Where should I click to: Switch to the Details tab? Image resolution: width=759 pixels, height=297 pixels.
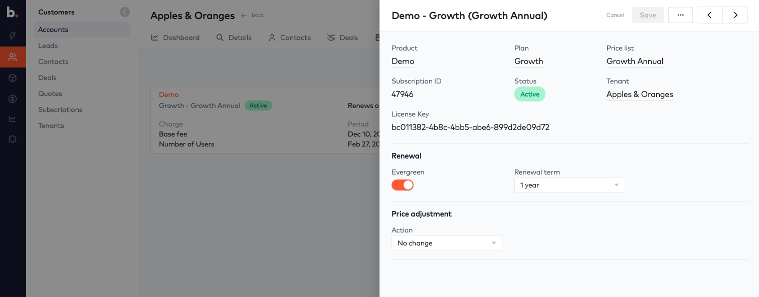(234, 37)
